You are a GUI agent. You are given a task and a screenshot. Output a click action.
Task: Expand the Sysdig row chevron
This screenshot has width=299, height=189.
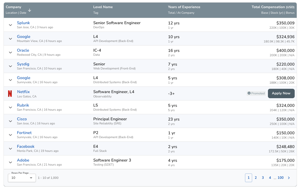(10, 66)
